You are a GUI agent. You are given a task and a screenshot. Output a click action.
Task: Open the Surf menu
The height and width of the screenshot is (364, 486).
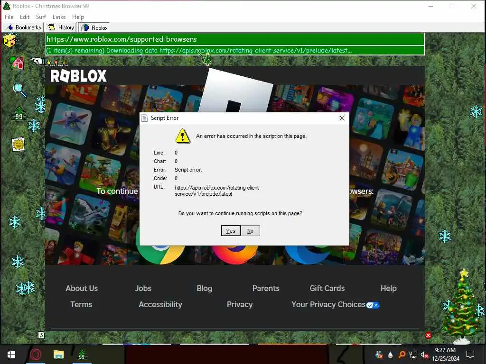tap(41, 17)
